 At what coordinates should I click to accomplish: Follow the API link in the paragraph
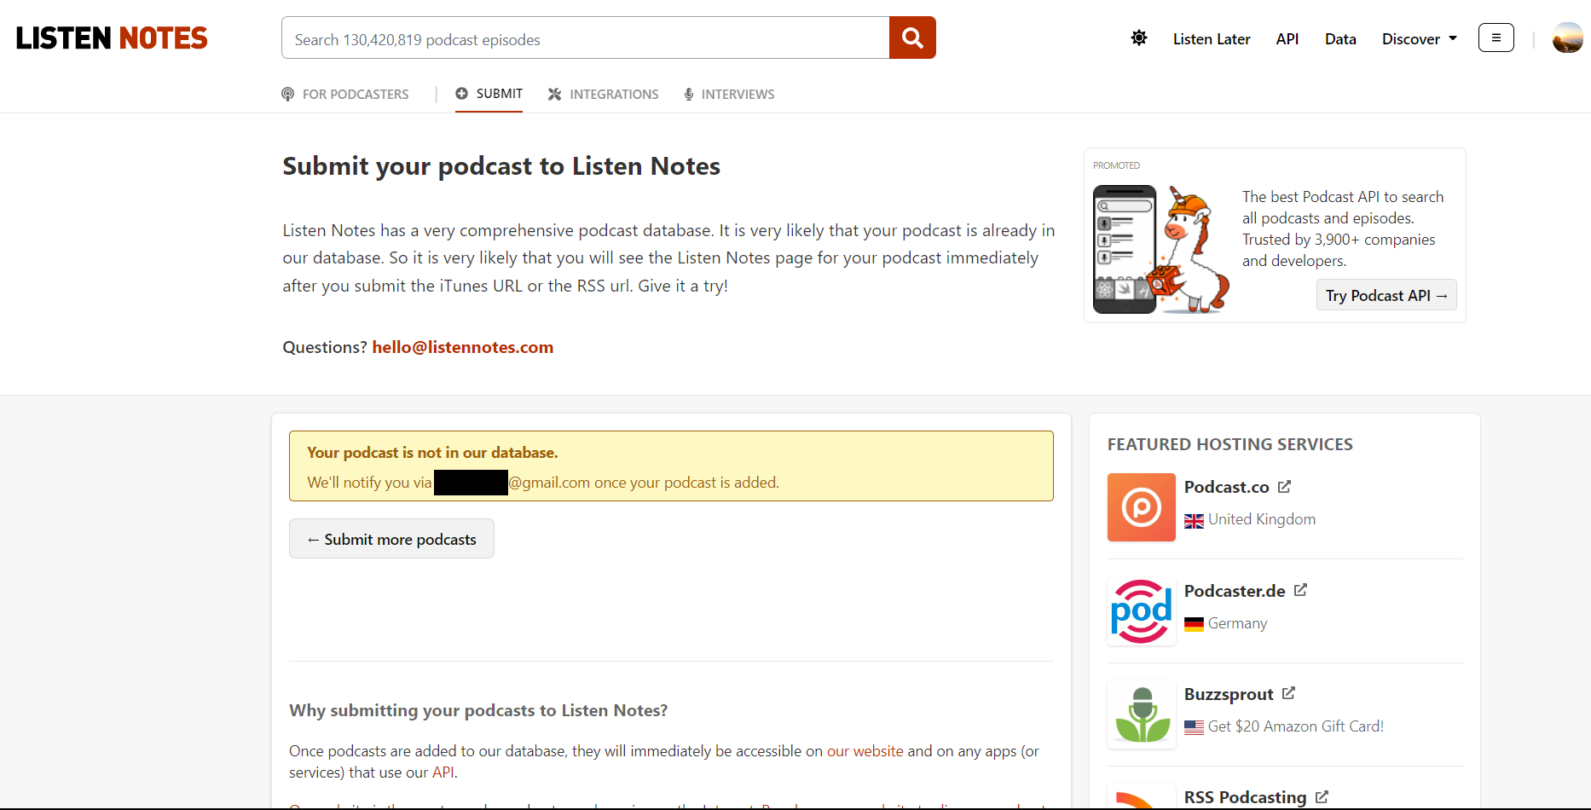click(x=443, y=772)
